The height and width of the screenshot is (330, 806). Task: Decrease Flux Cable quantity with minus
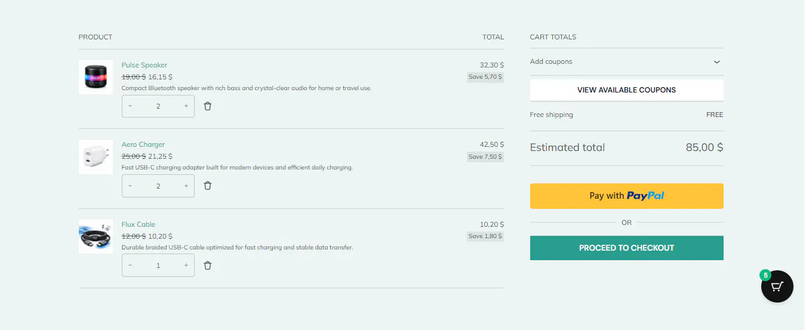pos(130,266)
